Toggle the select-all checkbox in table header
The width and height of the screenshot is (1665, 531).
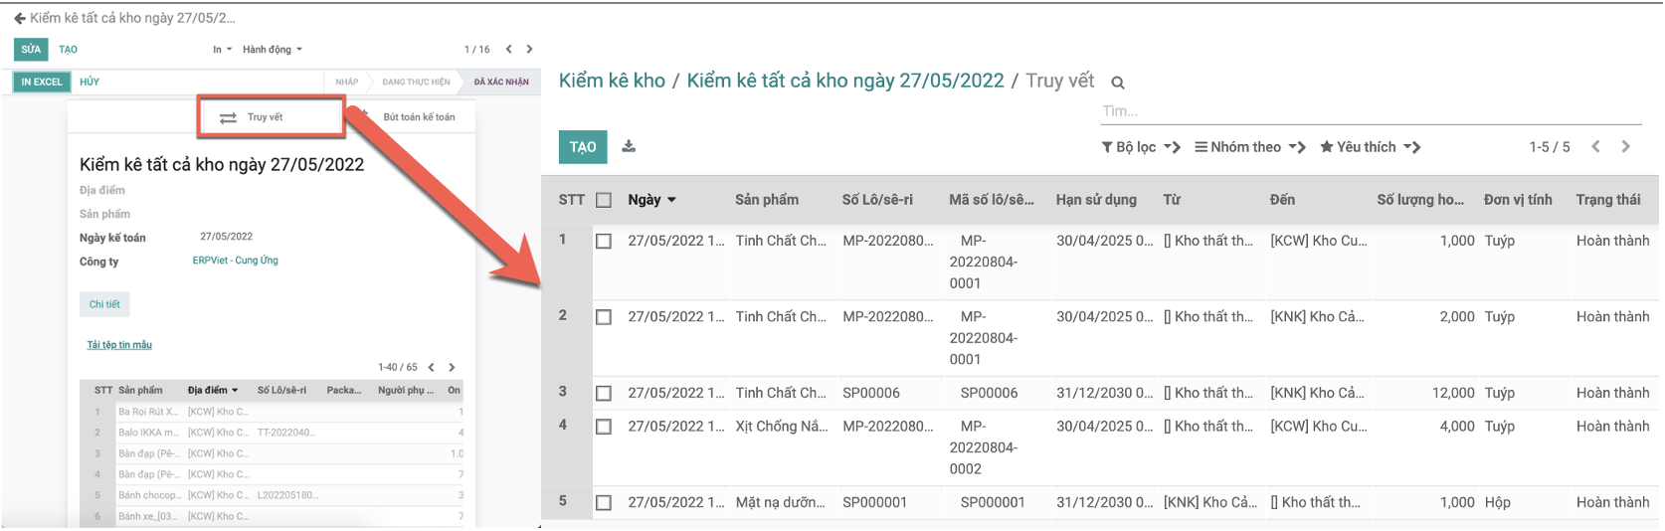click(604, 200)
